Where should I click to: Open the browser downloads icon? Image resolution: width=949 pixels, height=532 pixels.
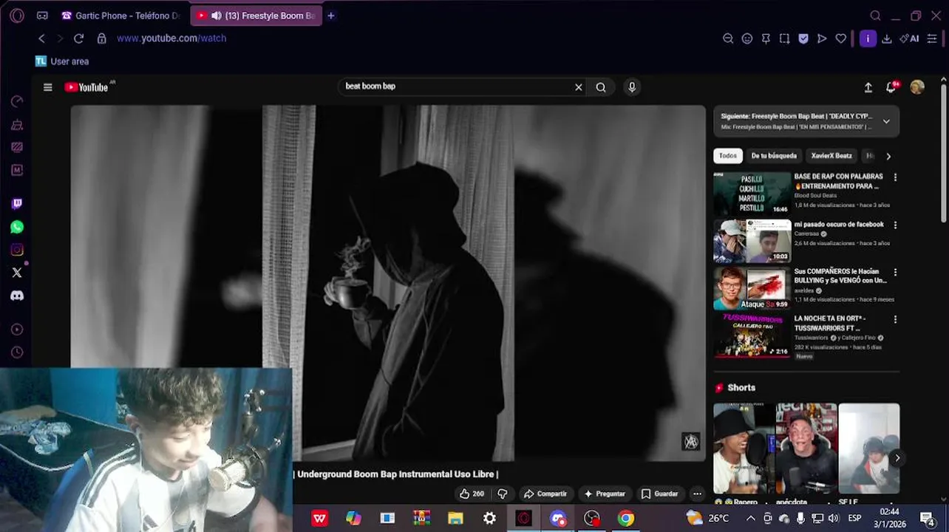point(887,38)
